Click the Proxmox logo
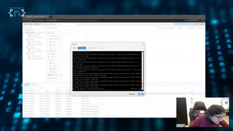The image size is (233, 131). tap(32, 24)
